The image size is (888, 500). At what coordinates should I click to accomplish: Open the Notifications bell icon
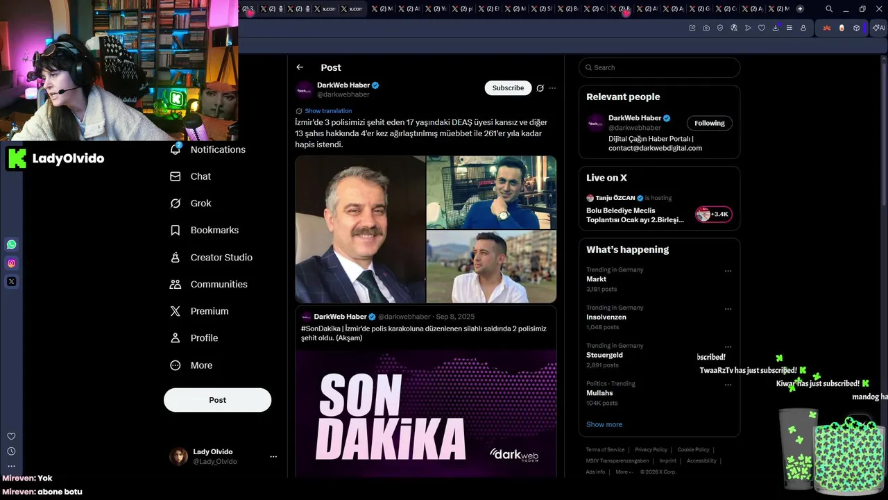(x=176, y=149)
